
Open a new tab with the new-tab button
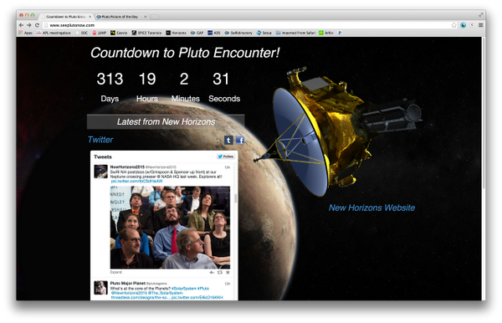154,17
